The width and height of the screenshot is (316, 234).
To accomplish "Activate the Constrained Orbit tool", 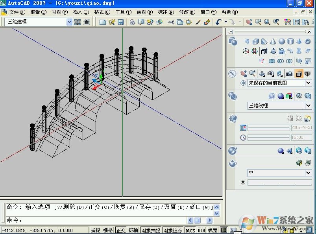I will click(x=262, y=73).
